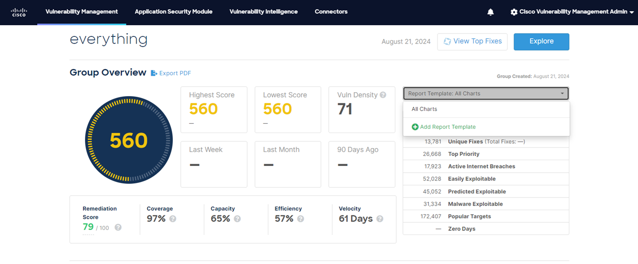Click the Top Priority row
The width and height of the screenshot is (638, 264).
(x=486, y=154)
